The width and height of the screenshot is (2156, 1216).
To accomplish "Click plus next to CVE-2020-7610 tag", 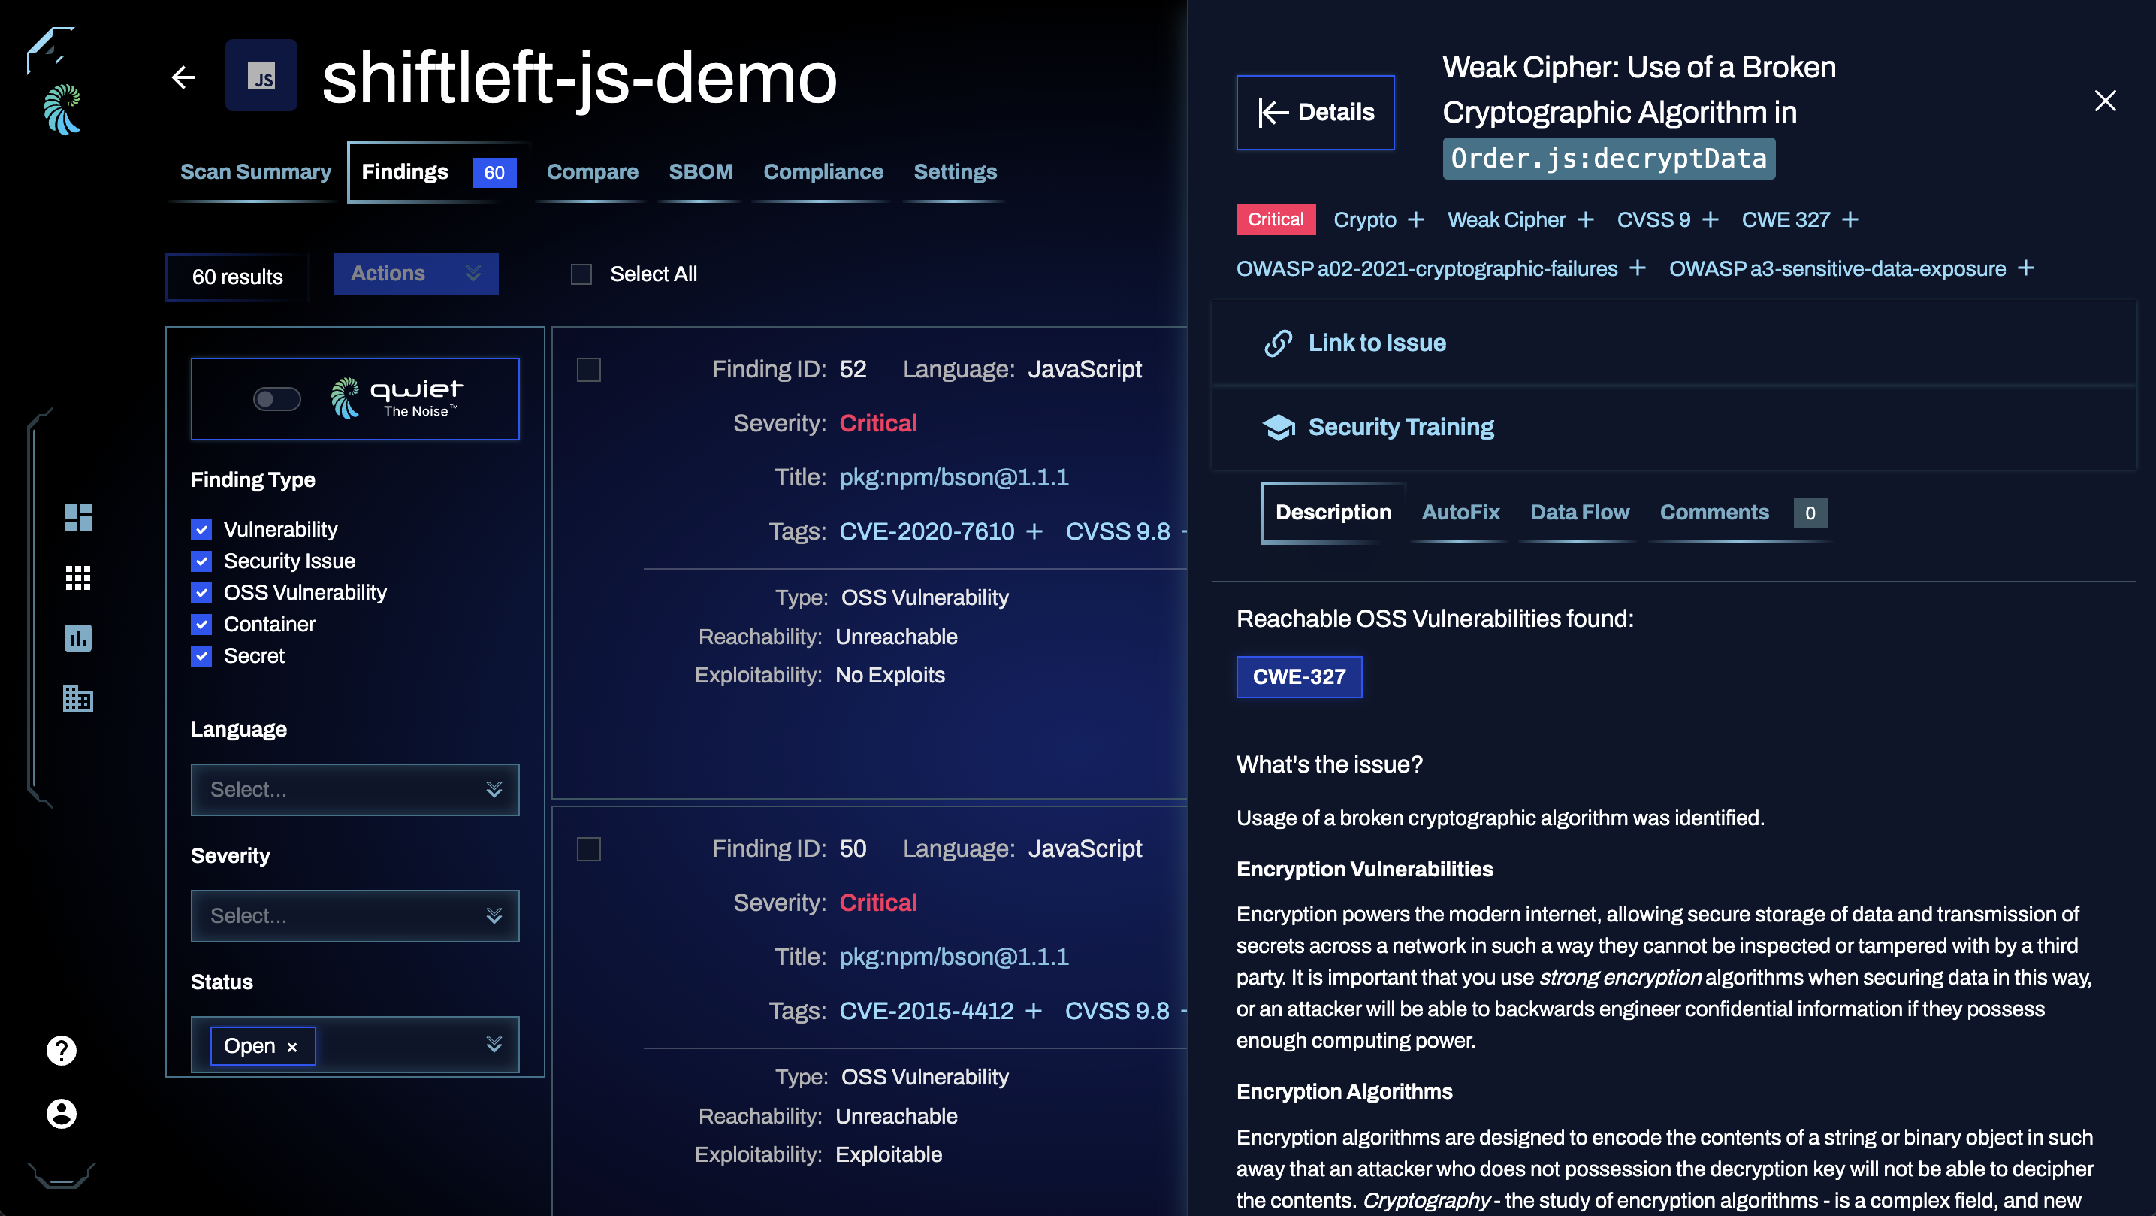I will point(1034,532).
